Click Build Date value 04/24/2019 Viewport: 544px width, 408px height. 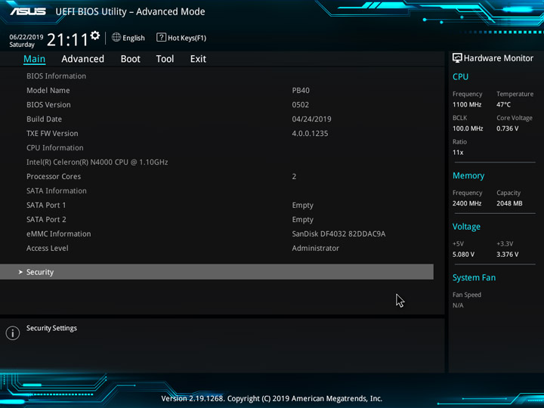311,119
